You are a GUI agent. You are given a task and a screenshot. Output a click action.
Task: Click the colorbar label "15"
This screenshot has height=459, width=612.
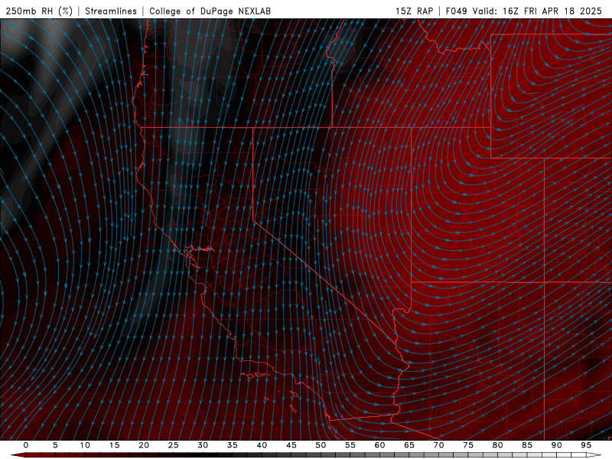click(x=114, y=445)
